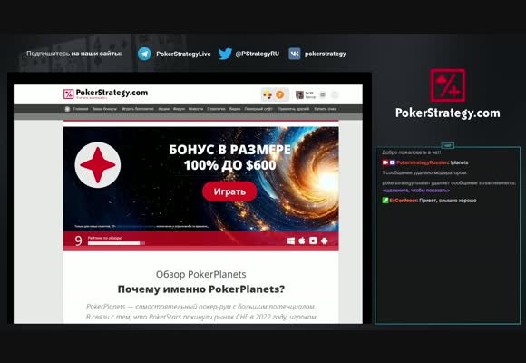Open the PokerStrategy.com site logo in browser
Image resolution: width=526 pixels, height=363 pixels.
[x=106, y=93]
